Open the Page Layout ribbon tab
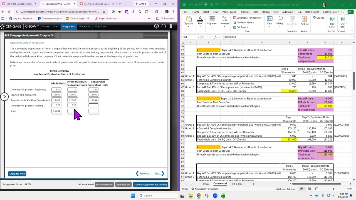The width and height of the screenshot is (356, 200). (x=229, y=12)
